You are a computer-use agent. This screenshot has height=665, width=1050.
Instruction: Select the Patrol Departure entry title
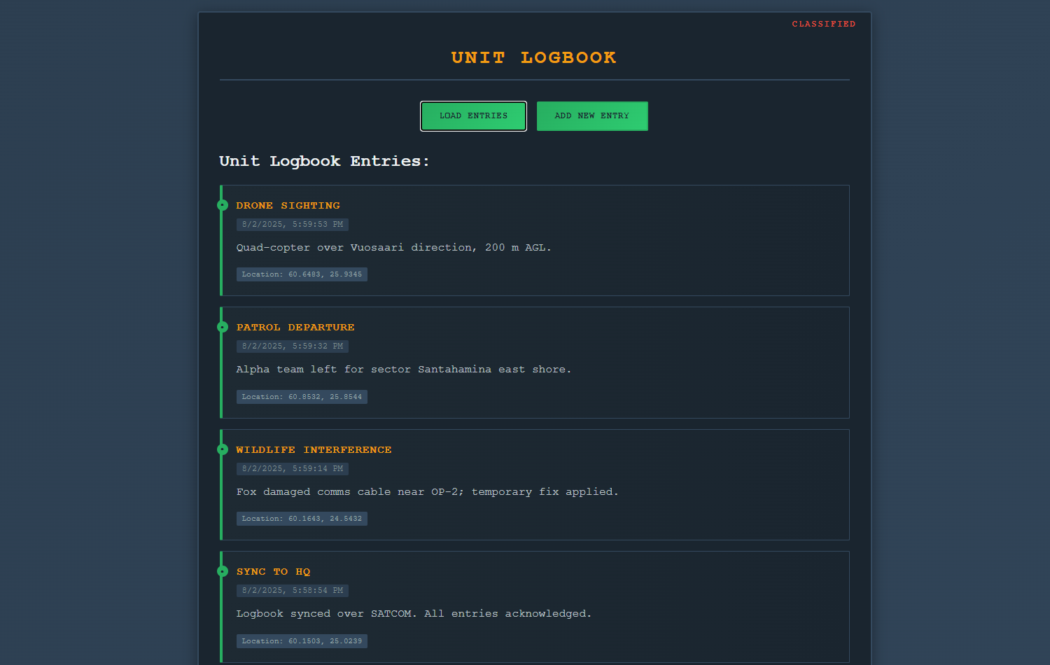pos(295,328)
